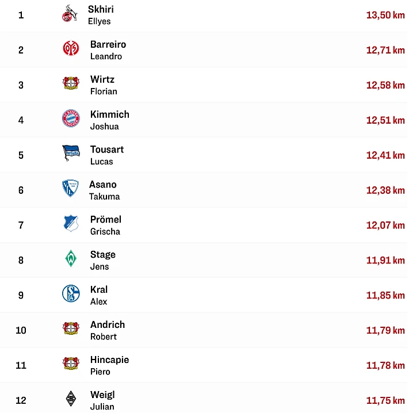Open Kimmich Joshua player page

click(109, 120)
